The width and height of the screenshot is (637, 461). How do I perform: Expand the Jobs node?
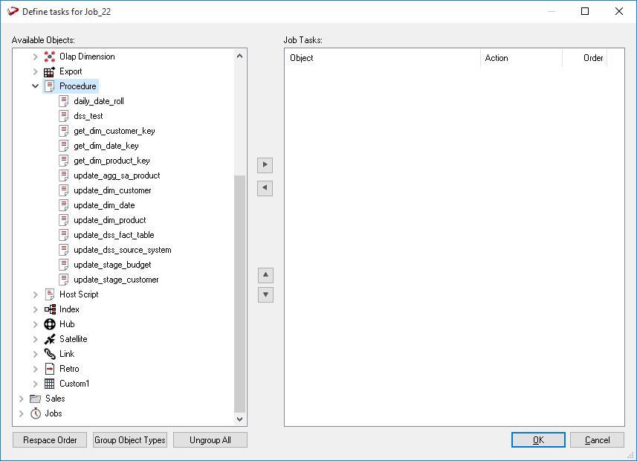pyautogui.click(x=21, y=413)
